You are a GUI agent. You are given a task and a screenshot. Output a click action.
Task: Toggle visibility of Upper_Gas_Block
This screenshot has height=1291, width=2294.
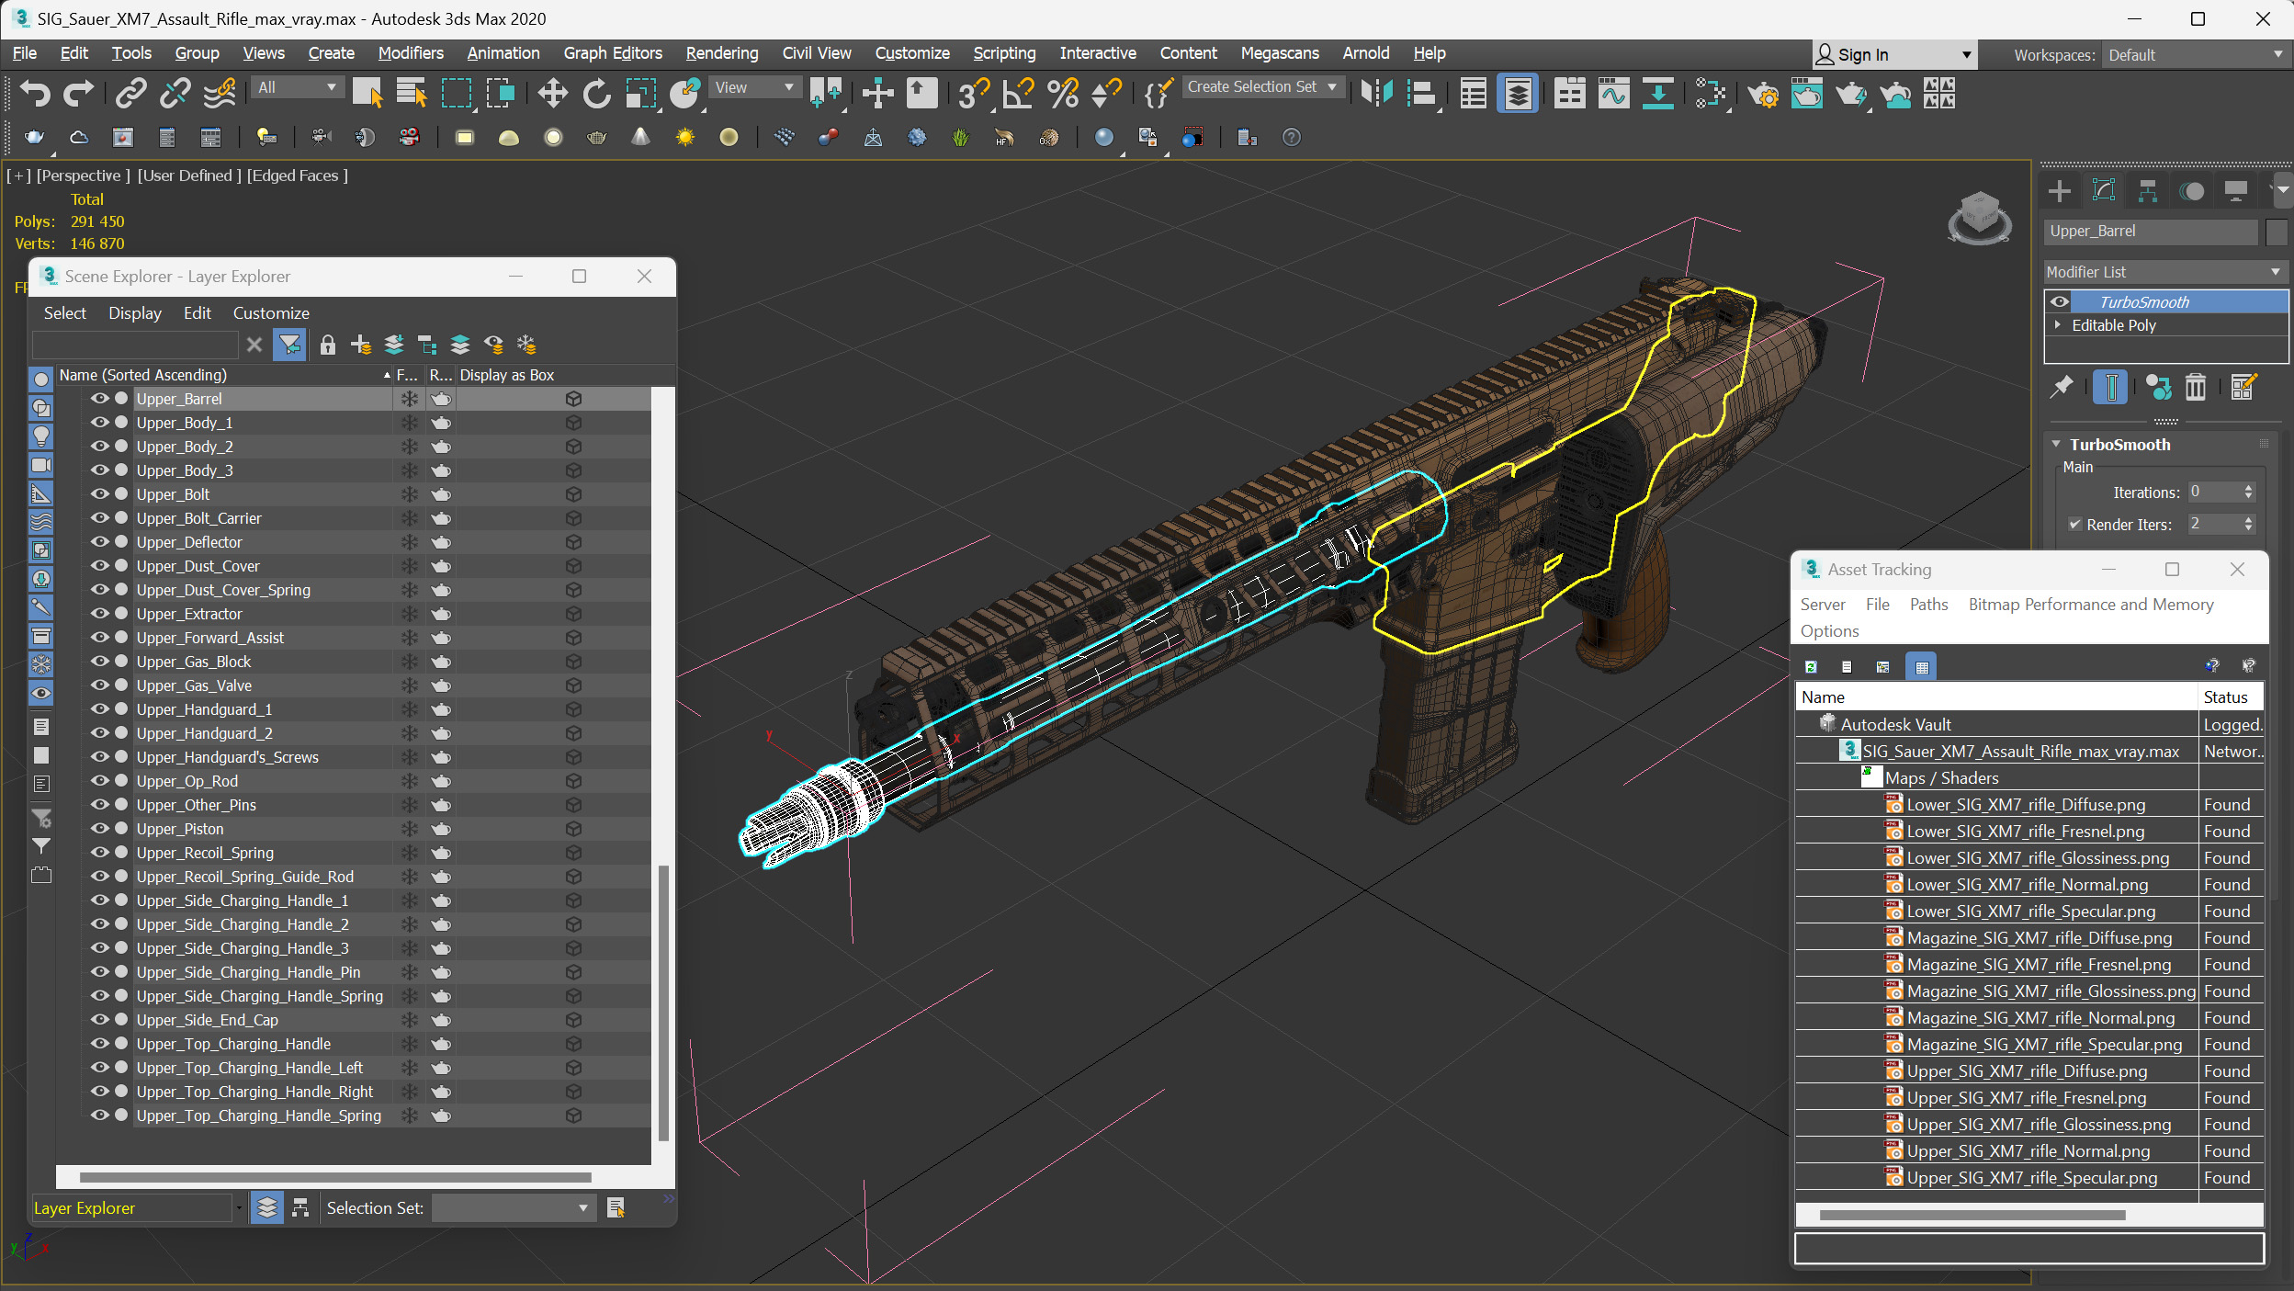(x=99, y=661)
